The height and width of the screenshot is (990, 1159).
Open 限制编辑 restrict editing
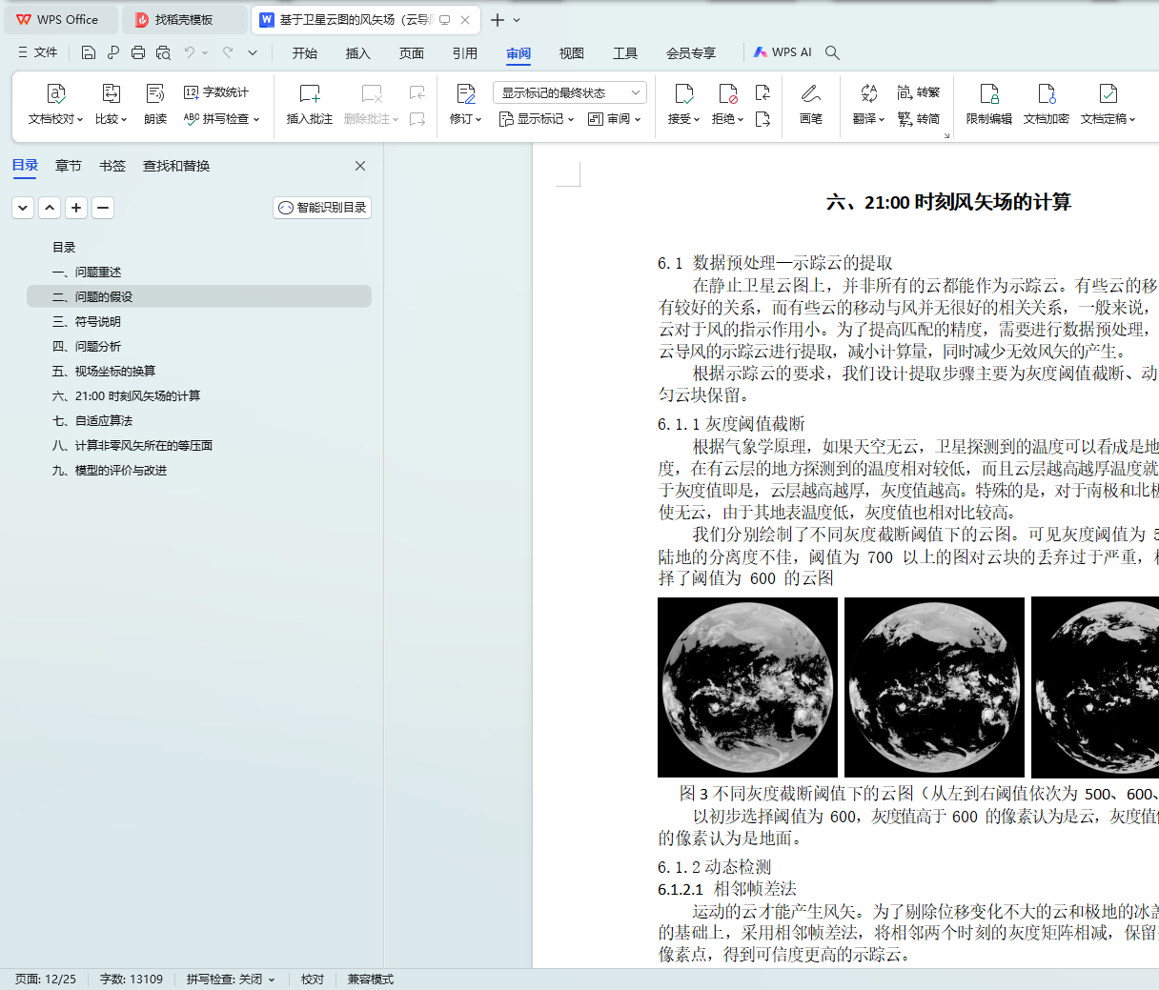989,105
